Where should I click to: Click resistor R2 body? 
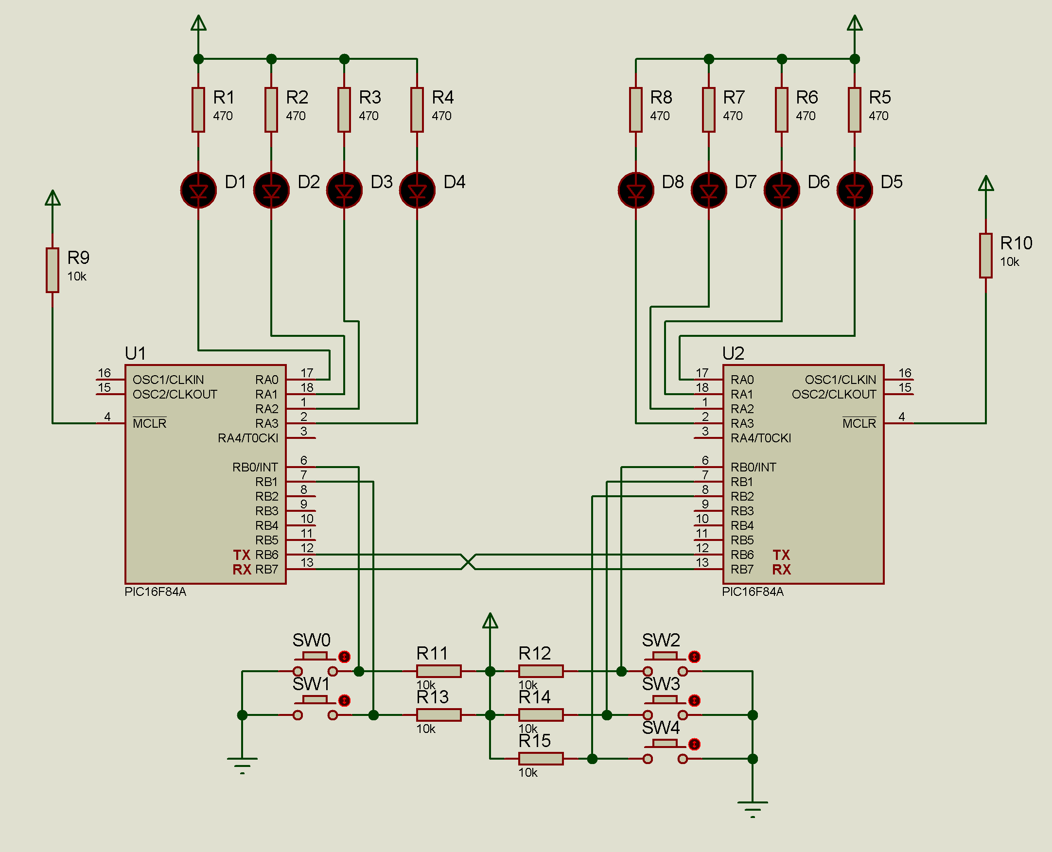(x=271, y=110)
